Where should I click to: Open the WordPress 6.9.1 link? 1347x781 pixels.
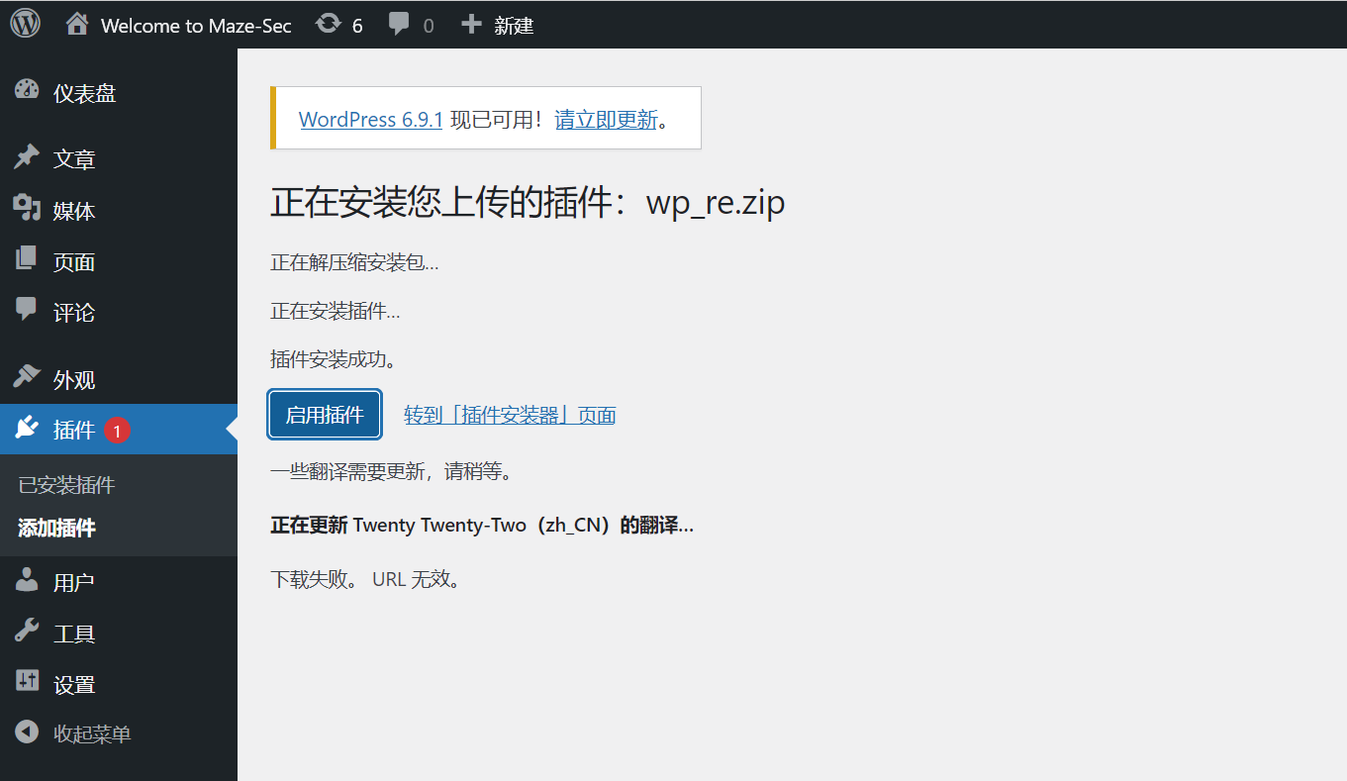(370, 120)
